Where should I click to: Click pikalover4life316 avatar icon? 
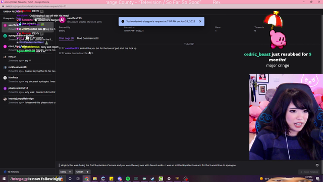pos(5,88)
